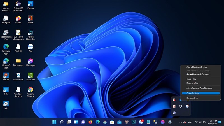Click Open Settings in Bluetooth menu
This screenshot has width=224, height=126.
193,93
